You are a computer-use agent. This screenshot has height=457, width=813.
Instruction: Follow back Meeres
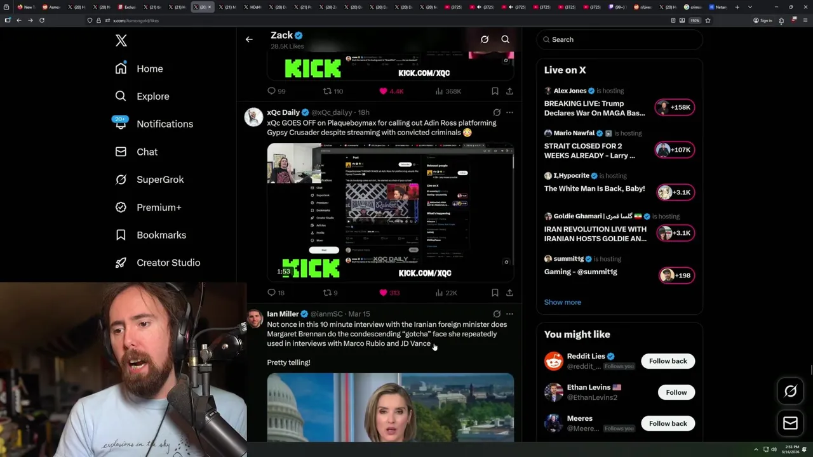pos(668,423)
